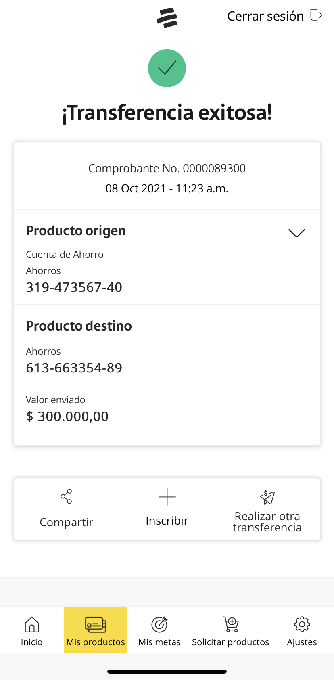The height and width of the screenshot is (680, 334).
Task: Select Realizar otra transferencia
Action: pos(267,522)
